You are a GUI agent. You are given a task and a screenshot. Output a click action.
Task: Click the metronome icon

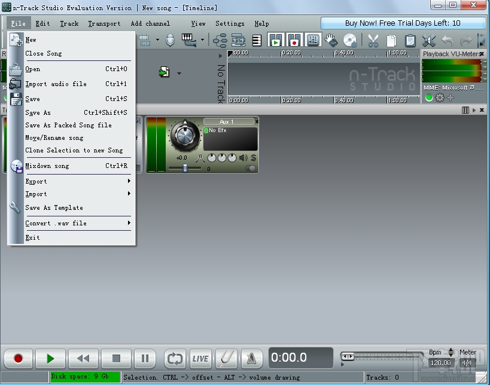point(251,359)
